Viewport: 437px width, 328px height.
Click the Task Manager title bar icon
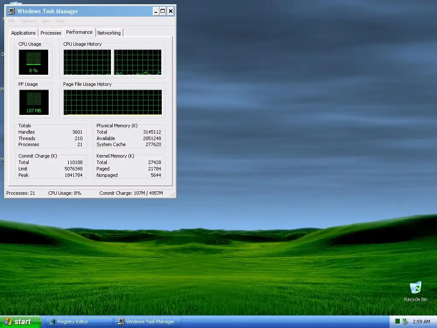coord(12,11)
